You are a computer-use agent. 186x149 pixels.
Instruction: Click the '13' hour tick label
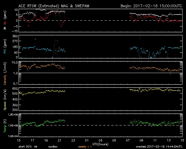click(169, 140)
